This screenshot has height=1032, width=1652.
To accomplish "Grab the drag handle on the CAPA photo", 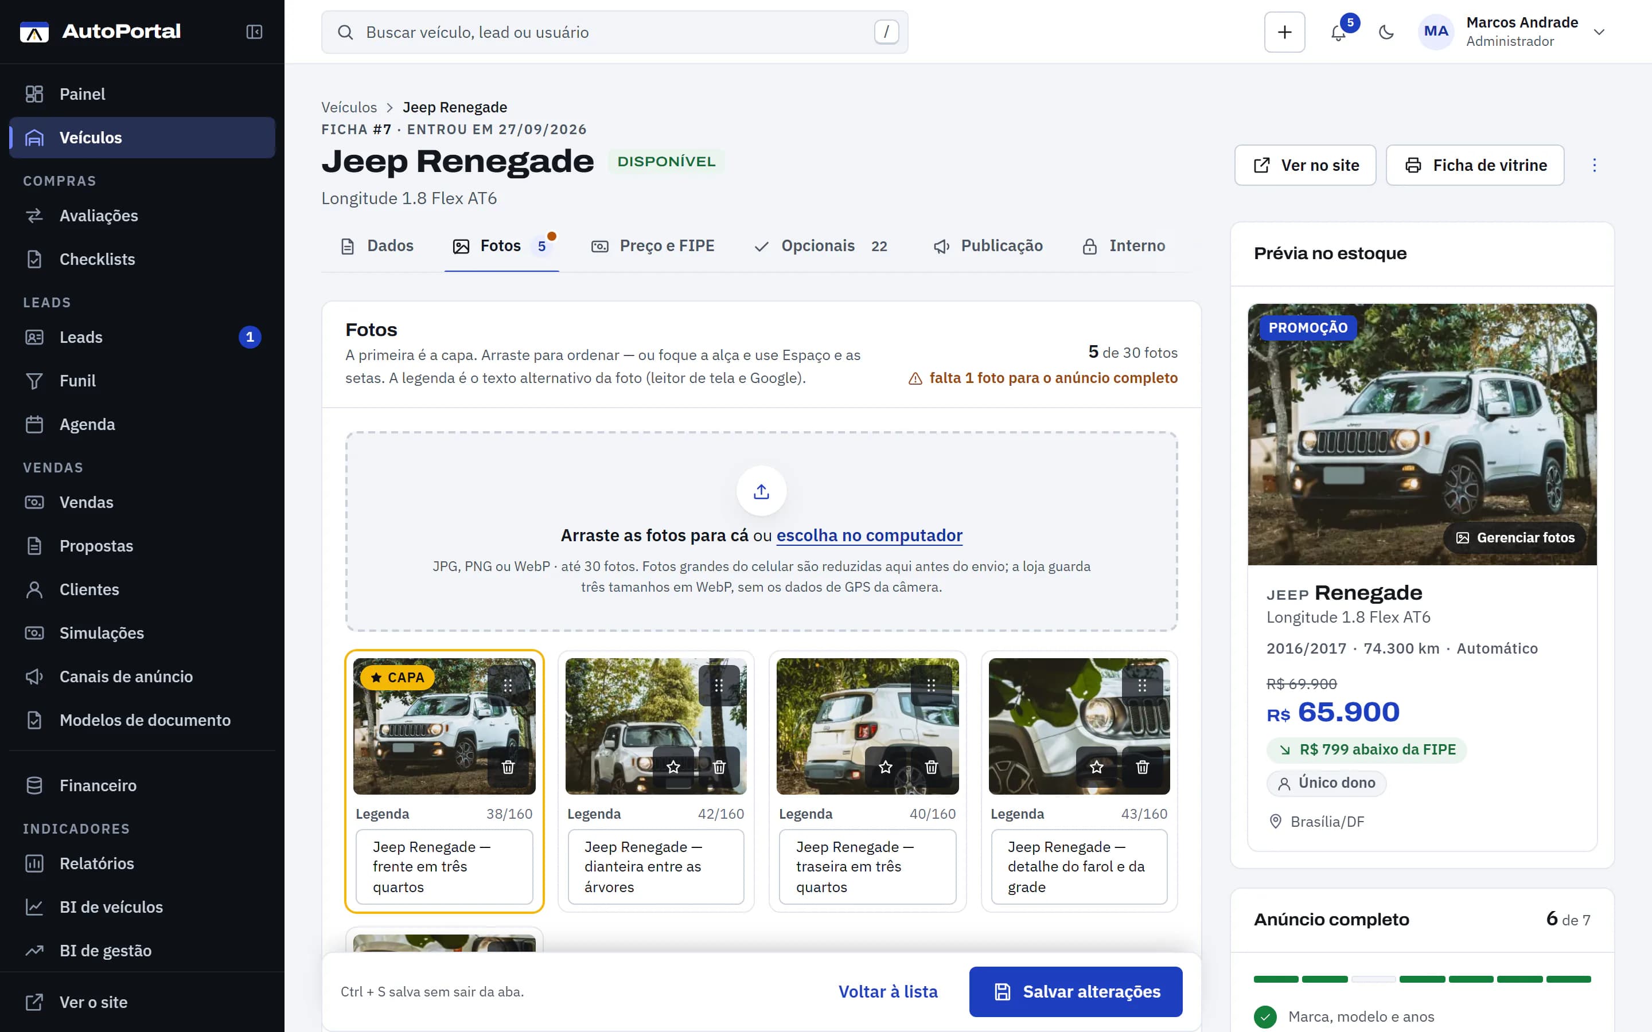I will click(x=508, y=685).
